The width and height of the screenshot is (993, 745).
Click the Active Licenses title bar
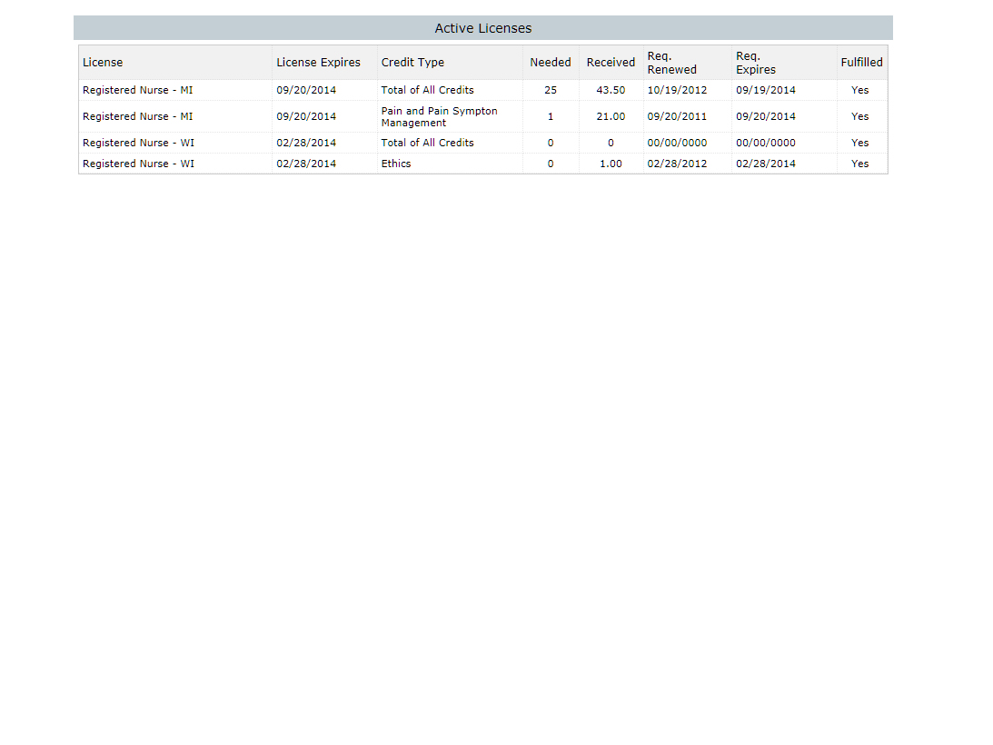[482, 28]
